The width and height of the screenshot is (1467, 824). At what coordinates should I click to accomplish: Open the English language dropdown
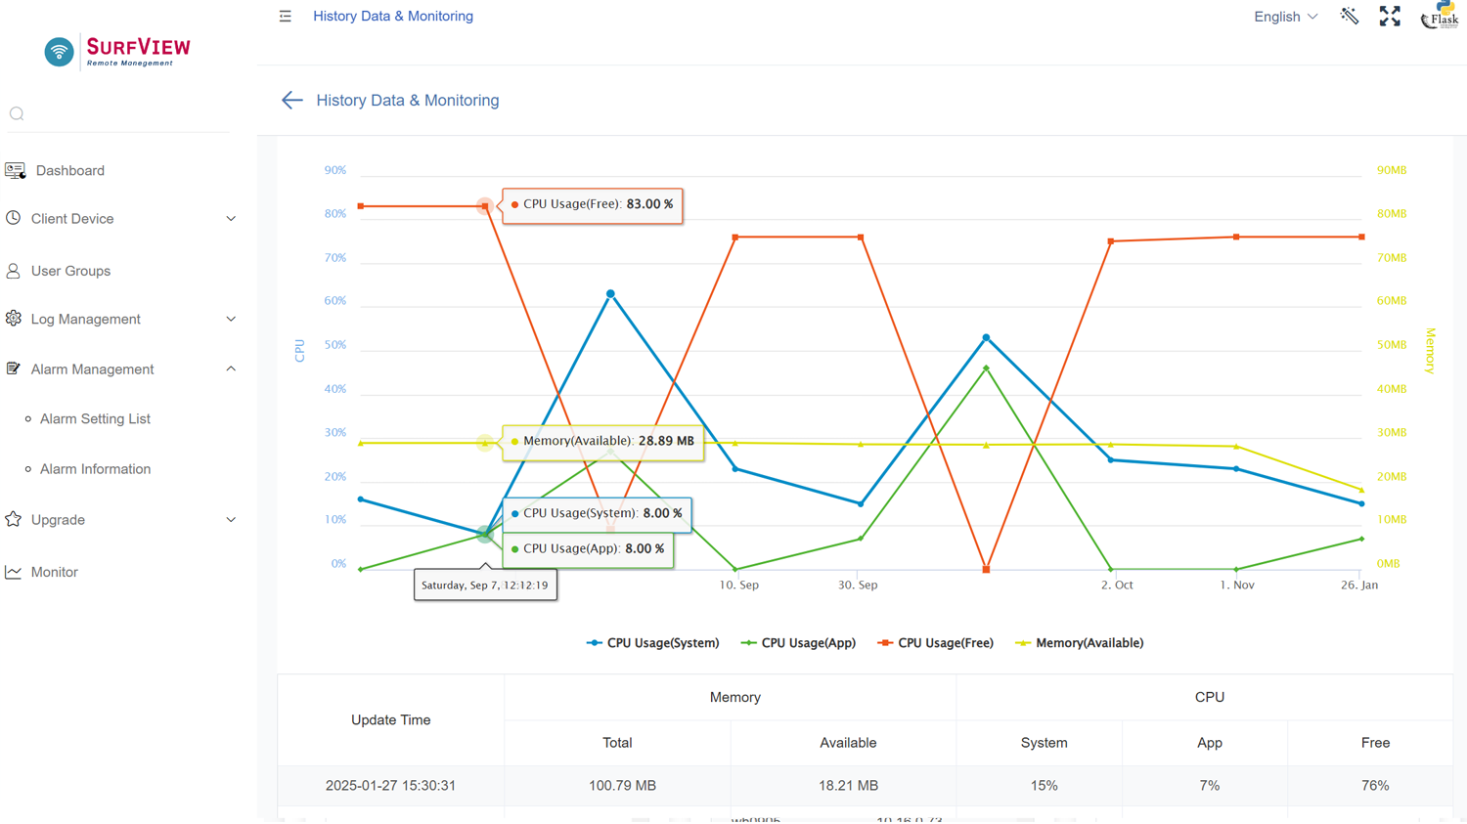point(1285,17)
